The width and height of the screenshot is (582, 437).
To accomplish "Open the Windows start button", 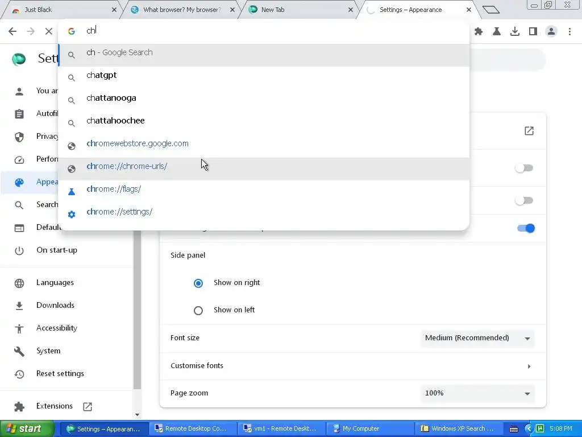I will 27,429.
